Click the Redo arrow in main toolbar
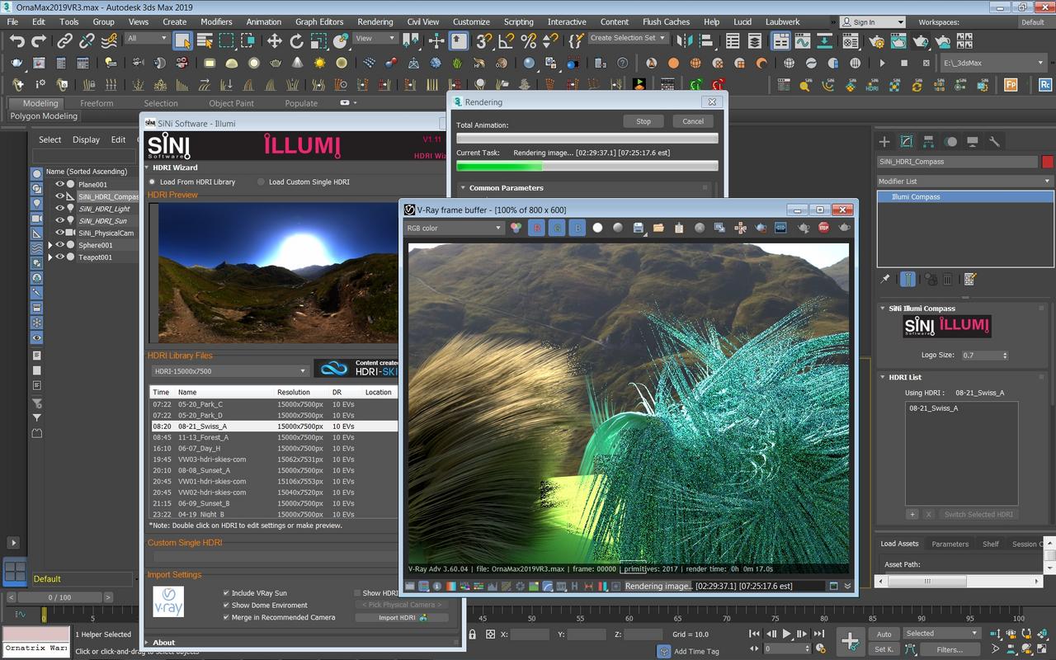 pyautogui.click(x=39, y=40)
